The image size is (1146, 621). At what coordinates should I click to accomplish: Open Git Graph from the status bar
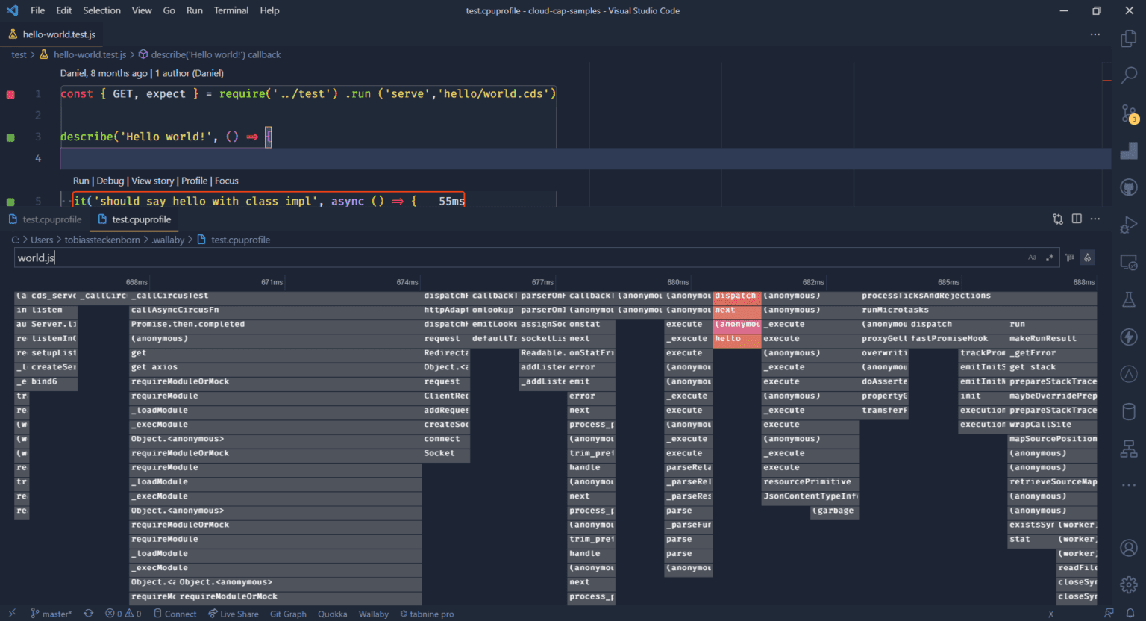pos(288,614)
